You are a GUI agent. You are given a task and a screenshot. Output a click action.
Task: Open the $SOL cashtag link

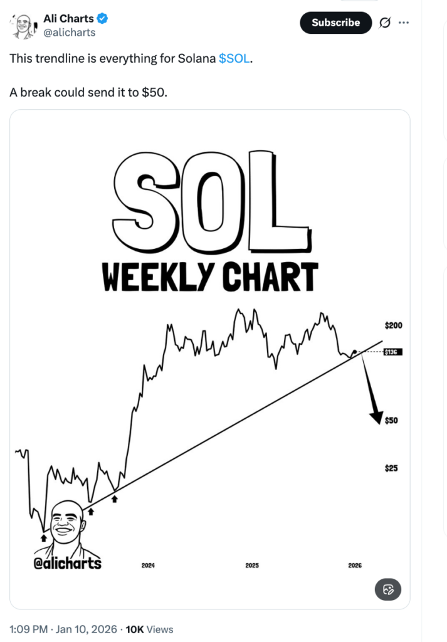[x=234, y=59]
